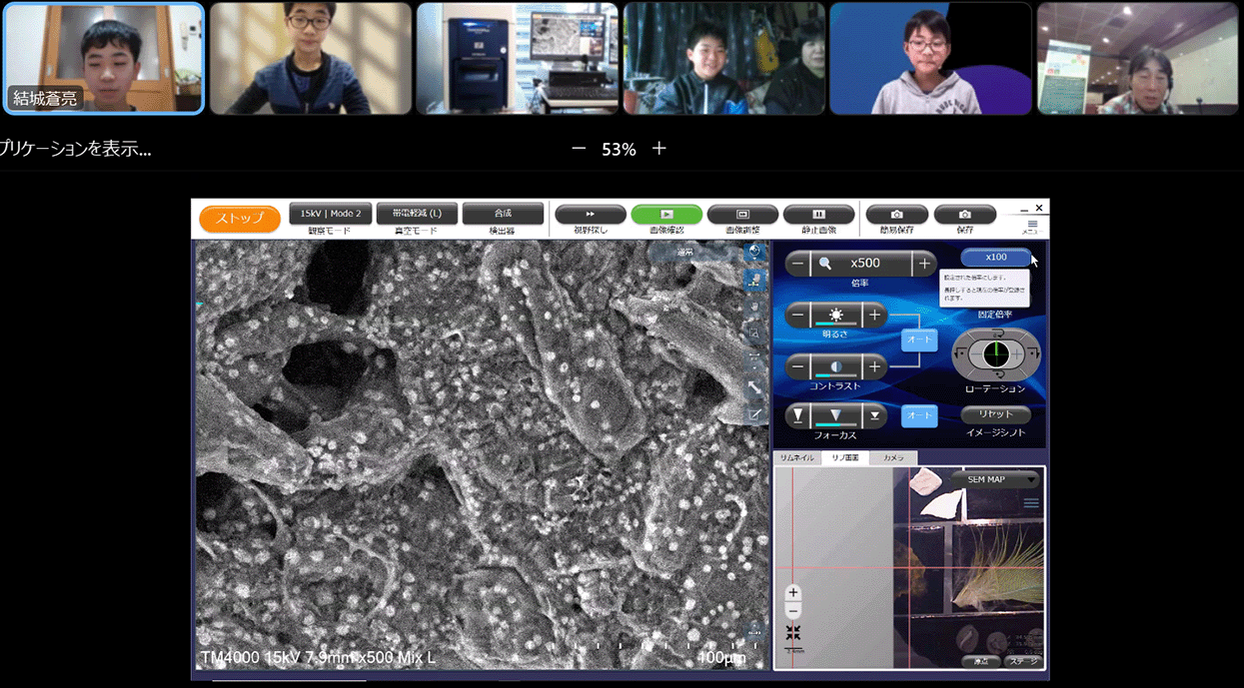This screenshot has width=1244, height=688.
Task: Switch to the カメラ tab
Action: [893, 457]
